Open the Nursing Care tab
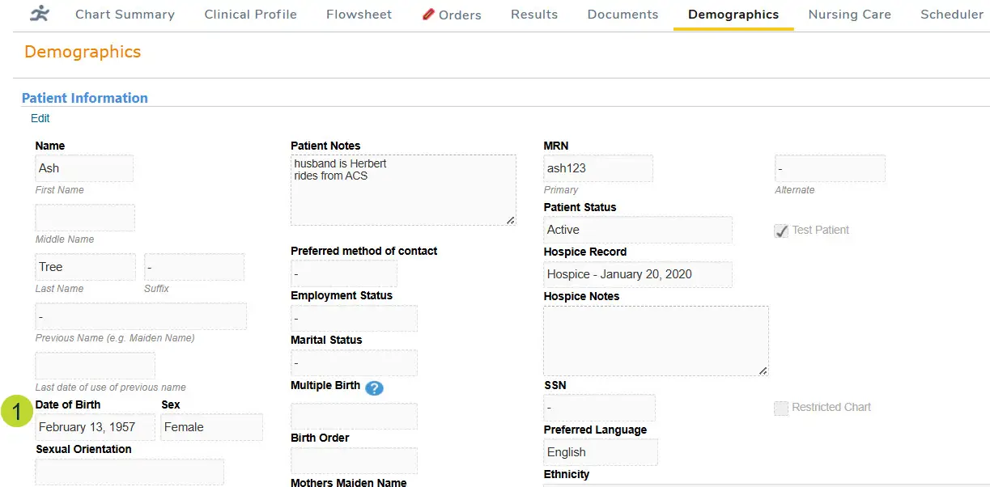 [x=849, y=15]
